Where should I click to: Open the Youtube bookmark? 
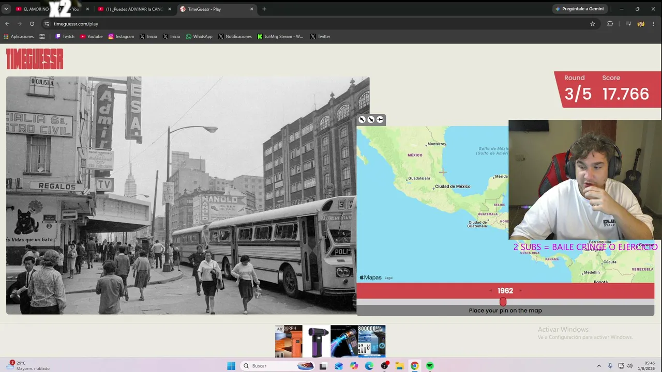click(x=92, y=37)
